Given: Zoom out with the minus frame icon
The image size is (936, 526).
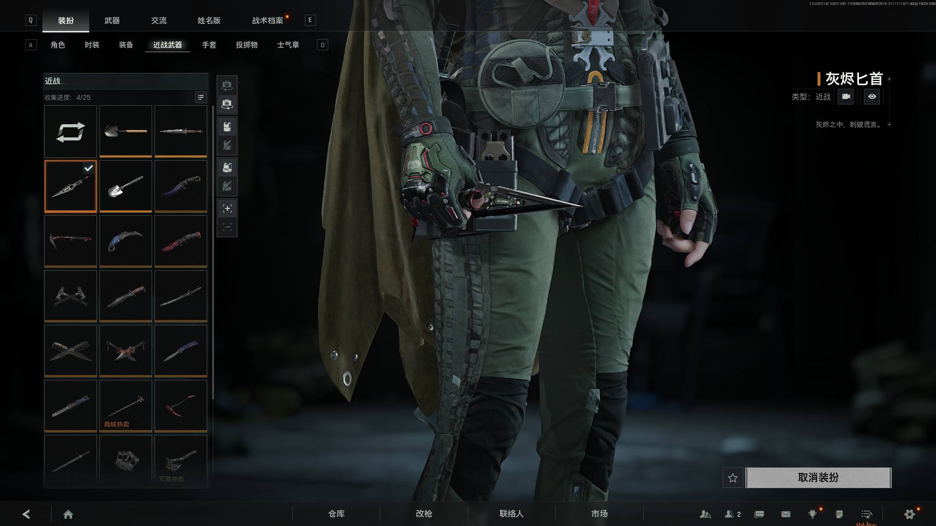Looking at the screenshot, I should tap(227, 227).
